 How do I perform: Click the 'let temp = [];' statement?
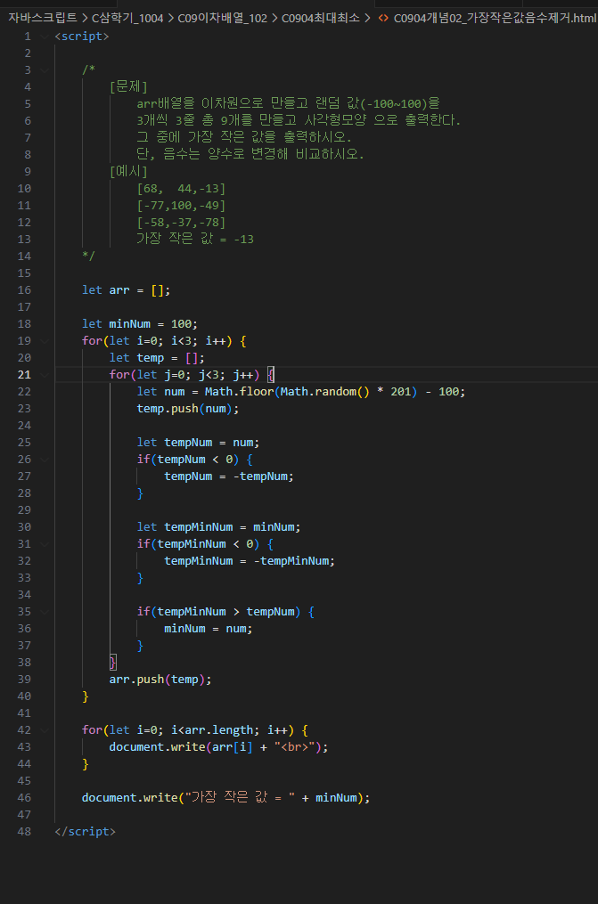point(157,357)
